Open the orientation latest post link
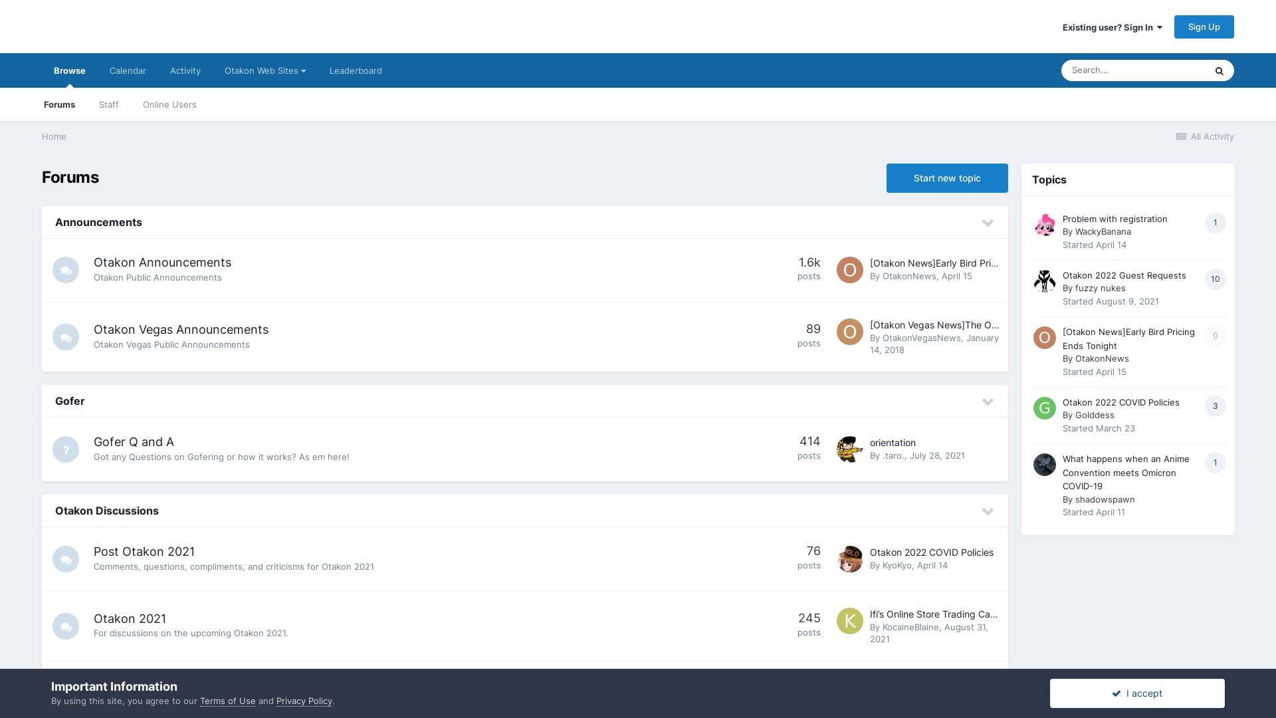This screenshot has height=718, width=1276. pyautogui.click(x=893, y=443)
